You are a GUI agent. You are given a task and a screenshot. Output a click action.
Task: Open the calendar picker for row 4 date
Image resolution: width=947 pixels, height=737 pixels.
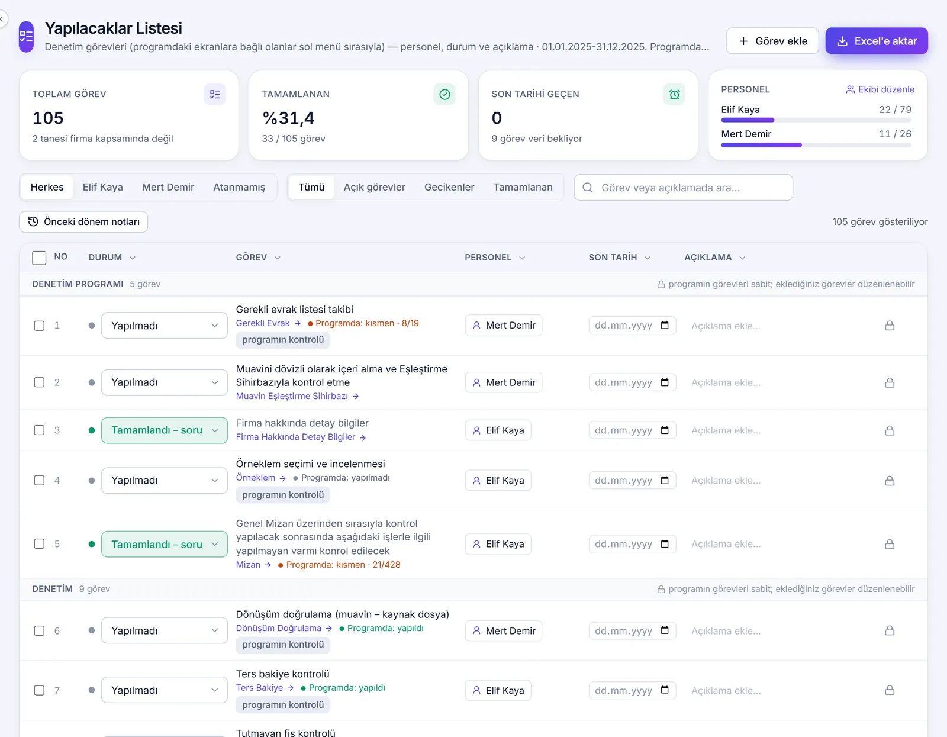665,480
